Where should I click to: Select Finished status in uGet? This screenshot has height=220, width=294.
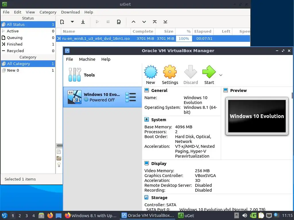28,44
